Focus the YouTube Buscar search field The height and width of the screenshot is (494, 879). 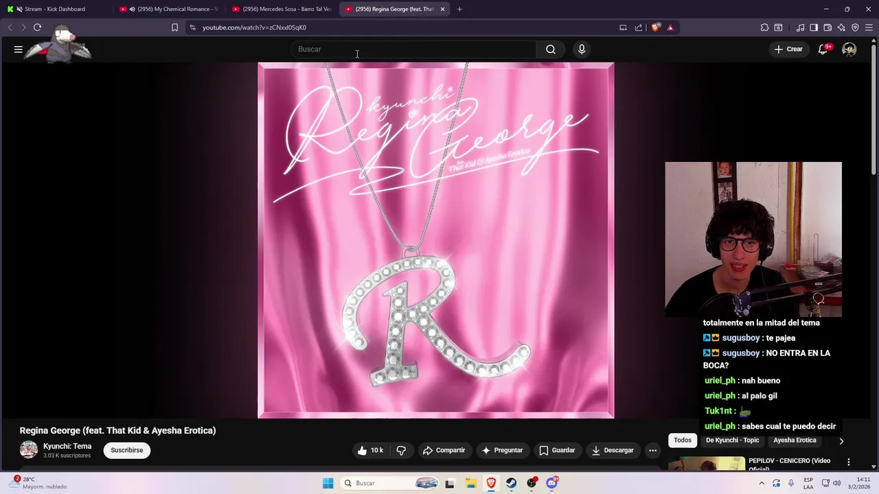point(413,49)
